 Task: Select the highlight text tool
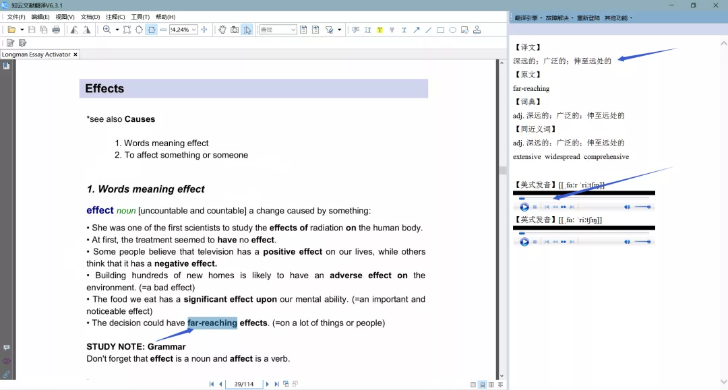click(380, 30)
